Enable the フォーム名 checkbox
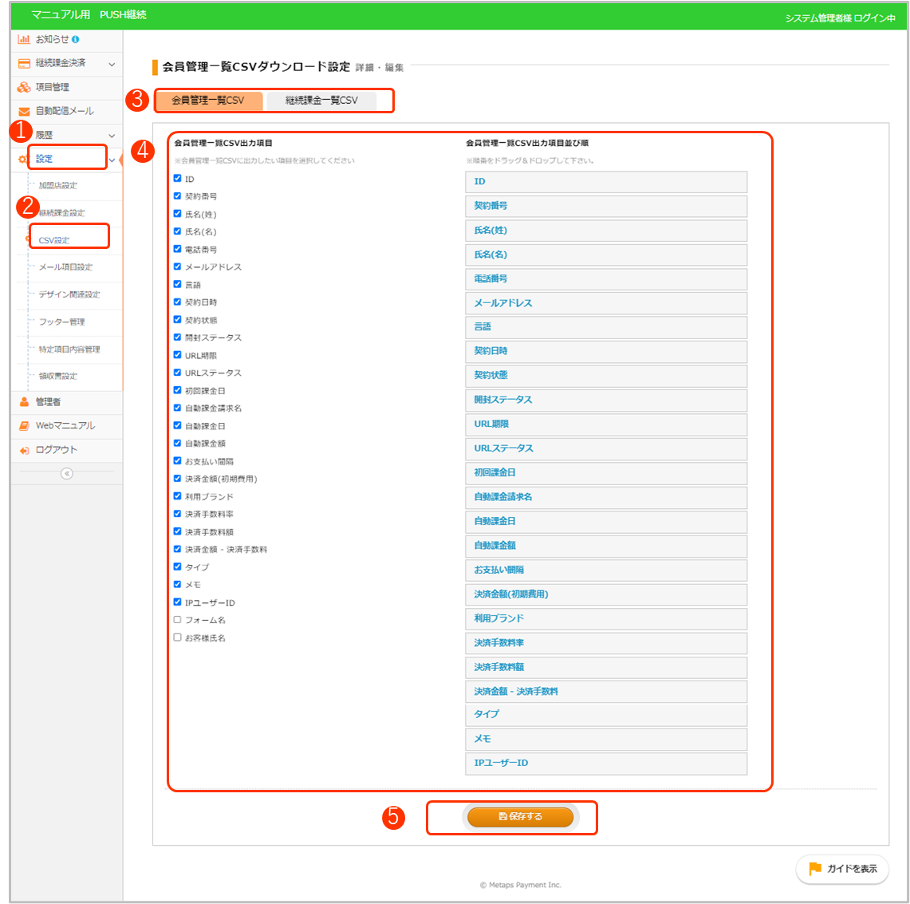 click(177, 619)
